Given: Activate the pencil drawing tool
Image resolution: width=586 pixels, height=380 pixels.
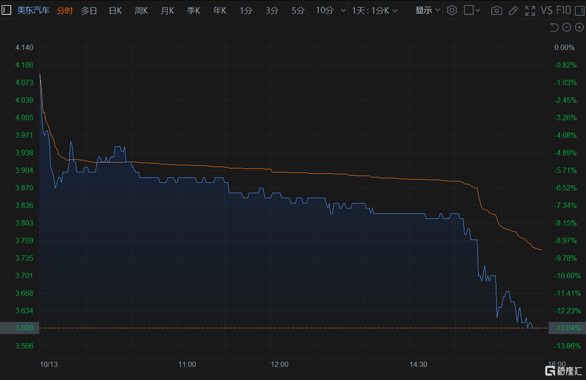Looking at the screenshot, I should [513, 10].
